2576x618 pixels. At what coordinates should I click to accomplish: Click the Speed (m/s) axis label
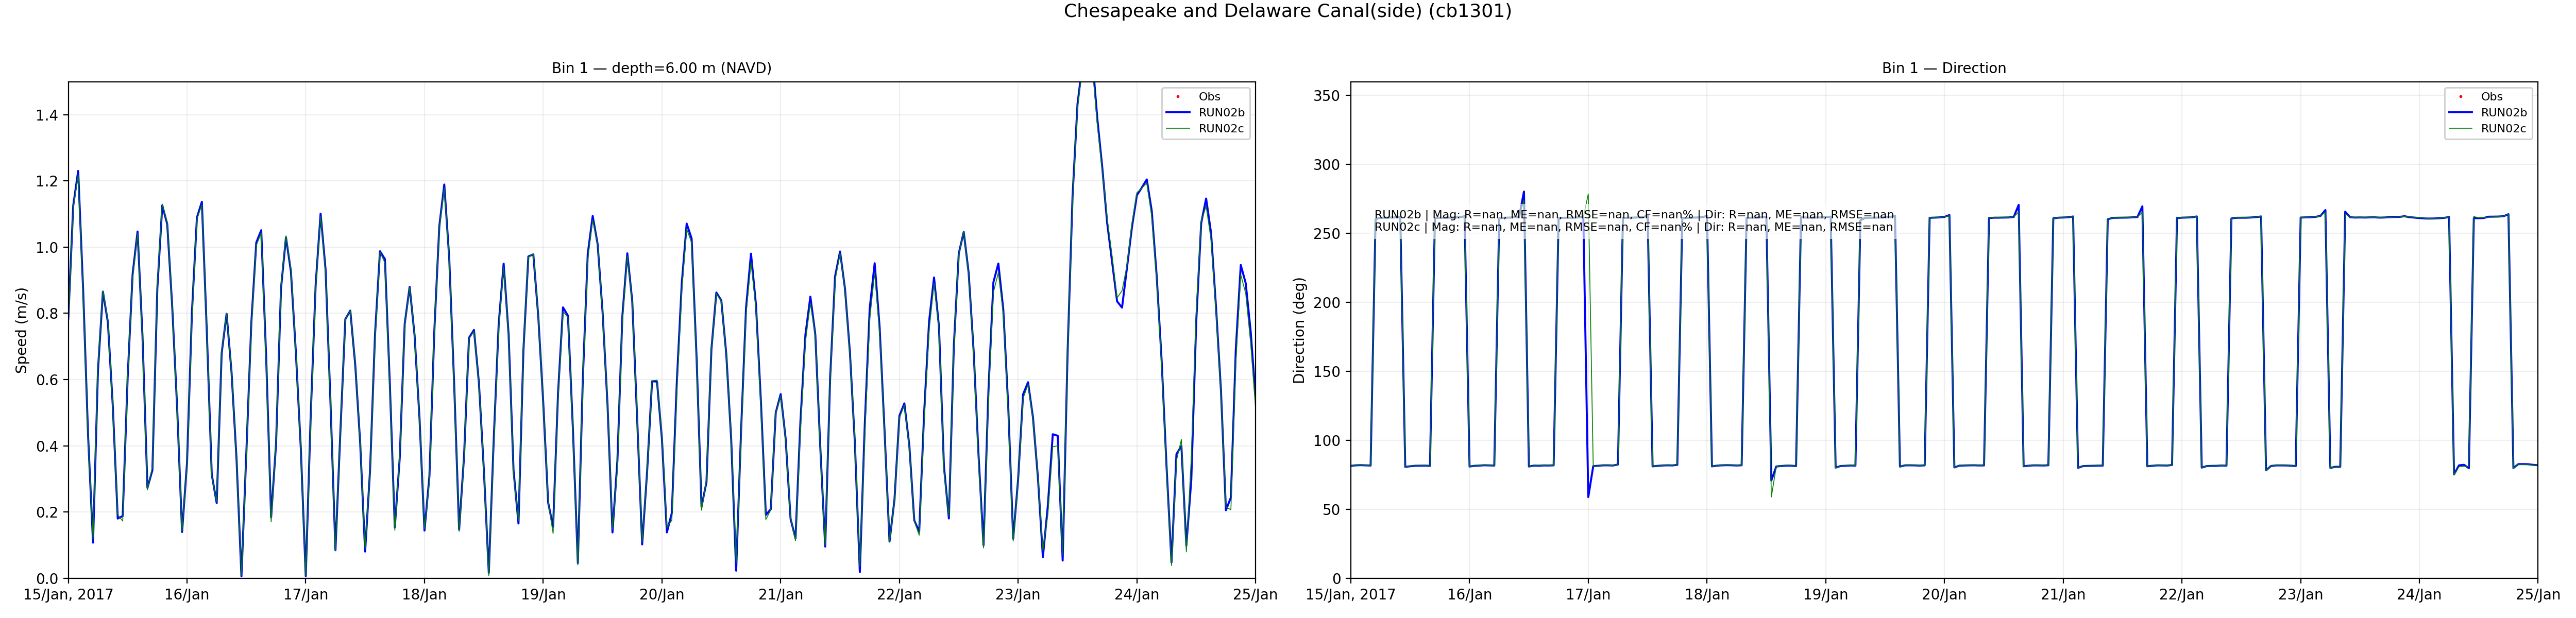[21, 330]
